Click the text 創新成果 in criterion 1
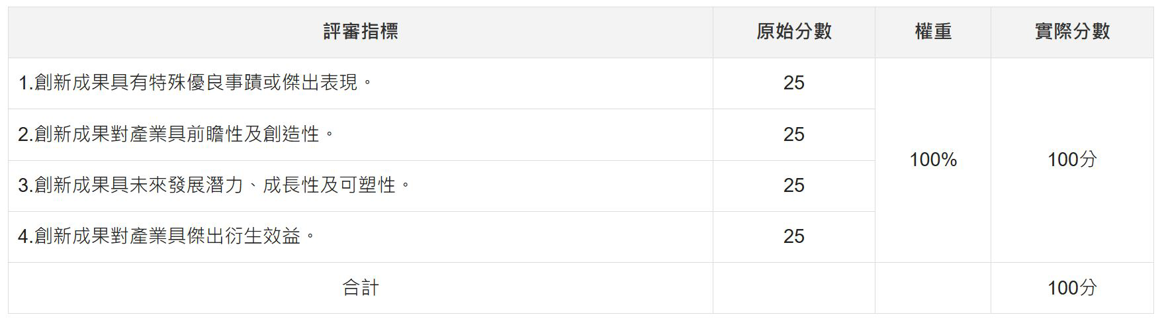This screenshot has width=1164, height=323. point(72,83)
